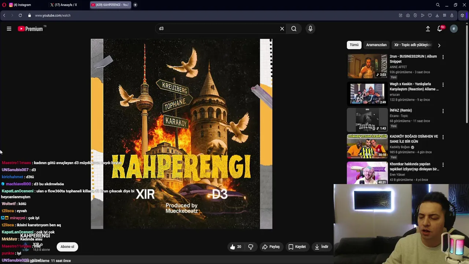Select the Tümü filter chip
The width and height of the screenshot is (469, 264).
[354, 45]
